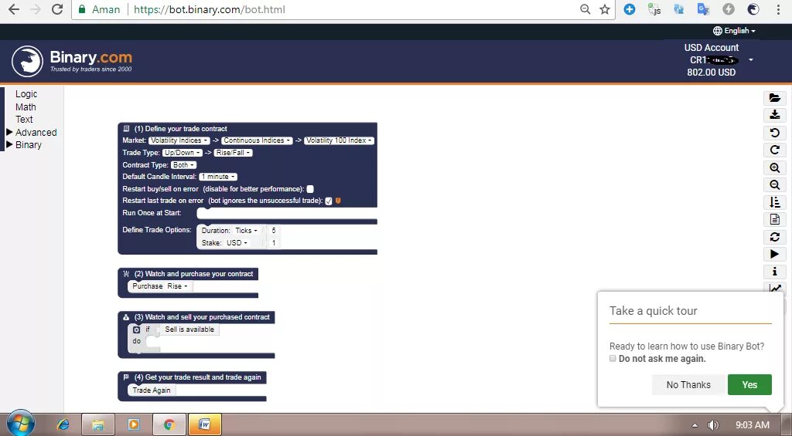
Task: Run the bot with the play icon
Action: [x=775, y=255]
